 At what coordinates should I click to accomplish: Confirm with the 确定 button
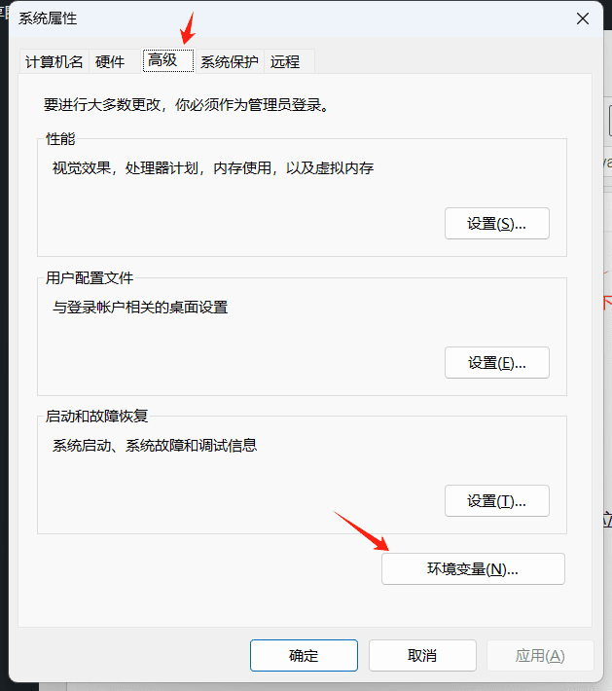[x=304, y=655]
